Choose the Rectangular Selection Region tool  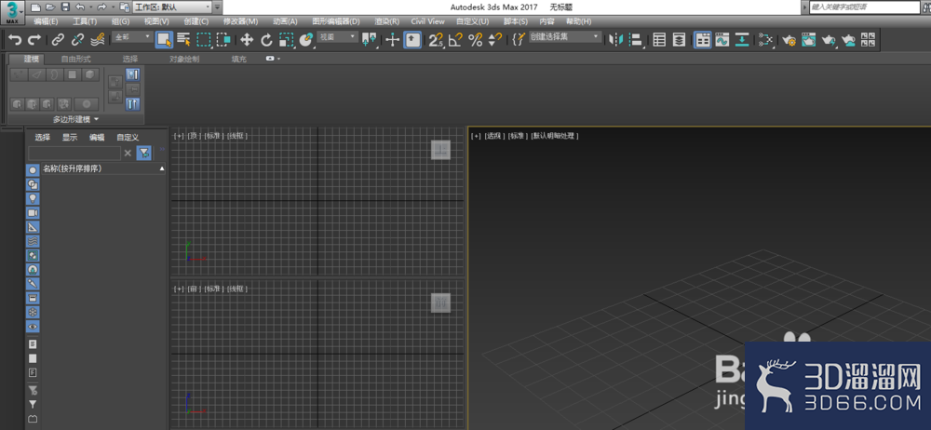[204, 40]
